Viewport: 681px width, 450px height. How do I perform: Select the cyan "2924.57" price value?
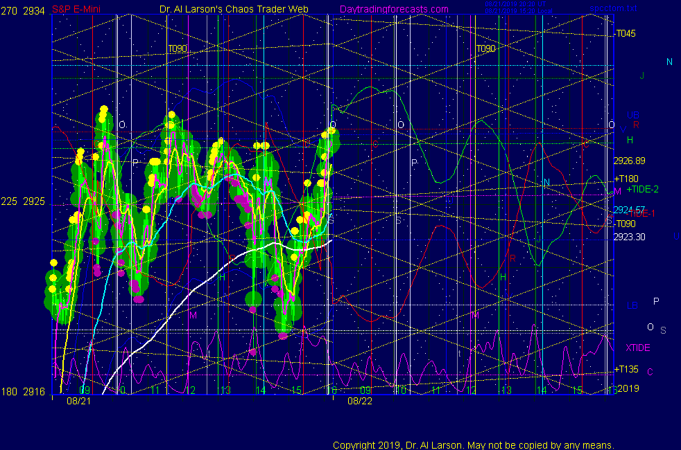pyautogui.click(x=629, y=210)
